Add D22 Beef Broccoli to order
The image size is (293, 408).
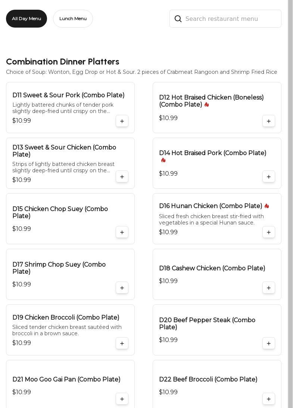click(269, 399)
